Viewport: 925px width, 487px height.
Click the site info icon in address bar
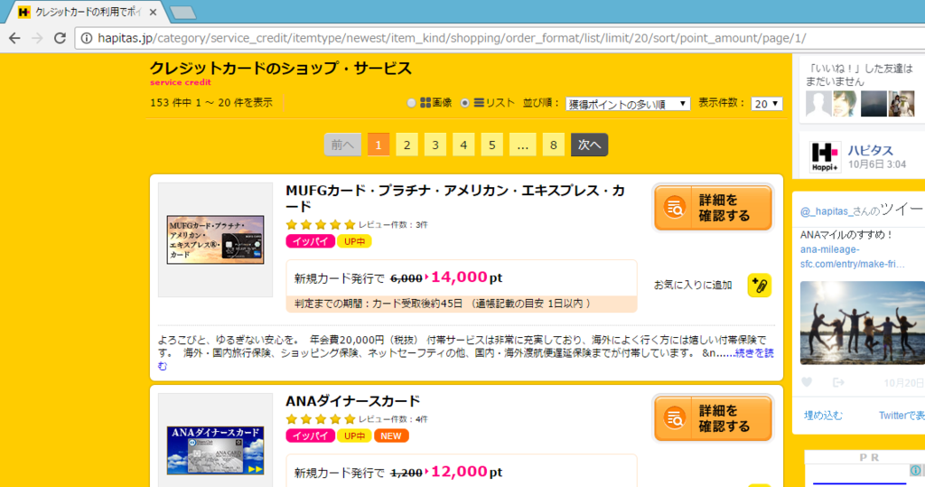point(87,38)
